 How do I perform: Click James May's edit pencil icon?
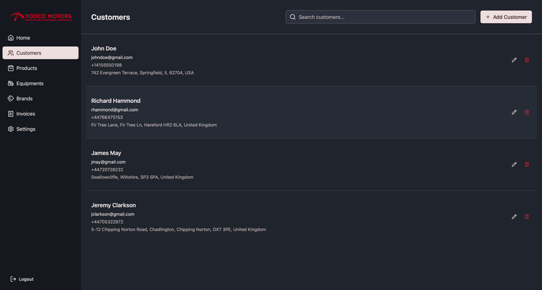click(514, 165)
